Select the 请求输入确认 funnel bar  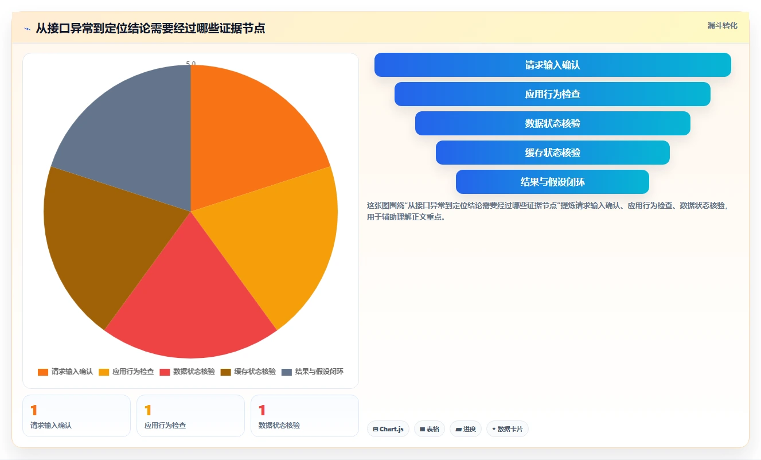[x=552, y=65]
